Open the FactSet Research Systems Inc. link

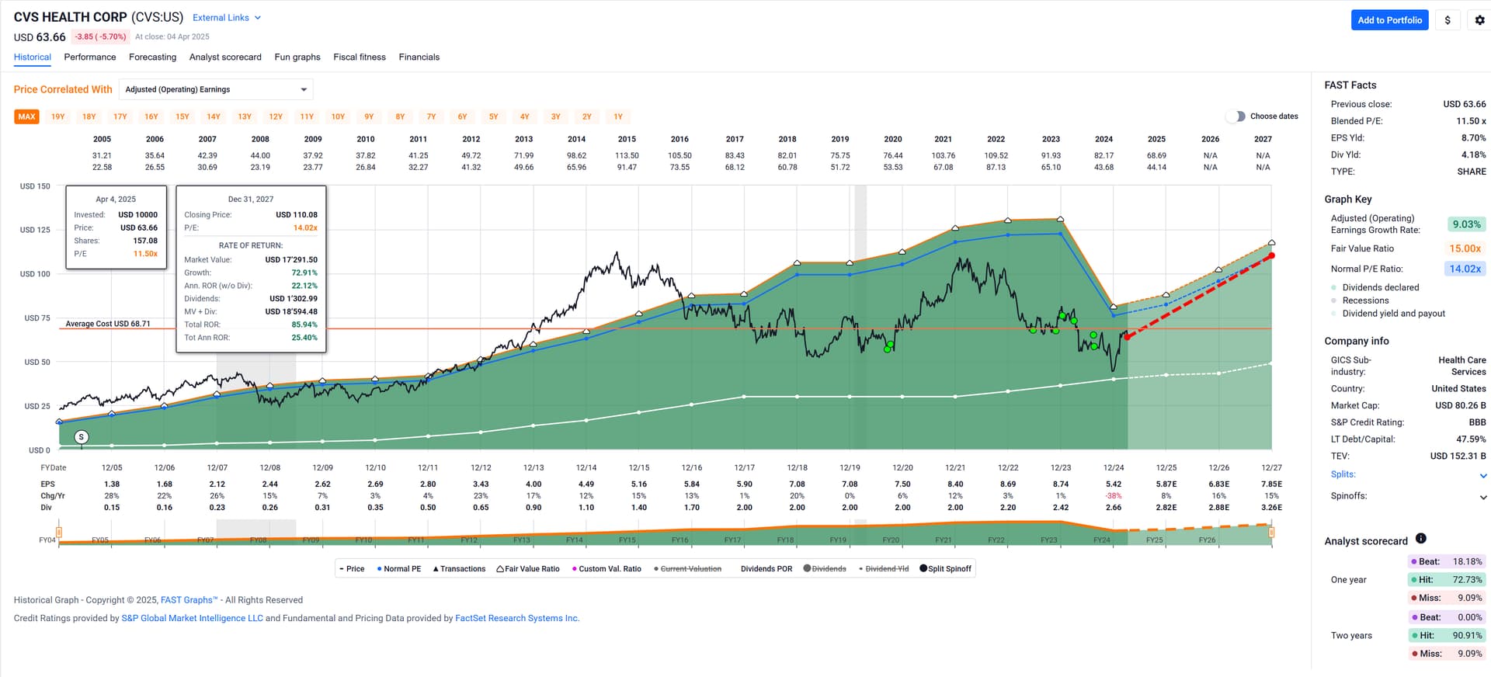coord(517,619)
